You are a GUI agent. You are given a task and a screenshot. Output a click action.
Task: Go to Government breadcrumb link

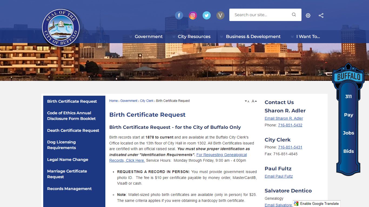pyautogui.click(x=129, y=101)
